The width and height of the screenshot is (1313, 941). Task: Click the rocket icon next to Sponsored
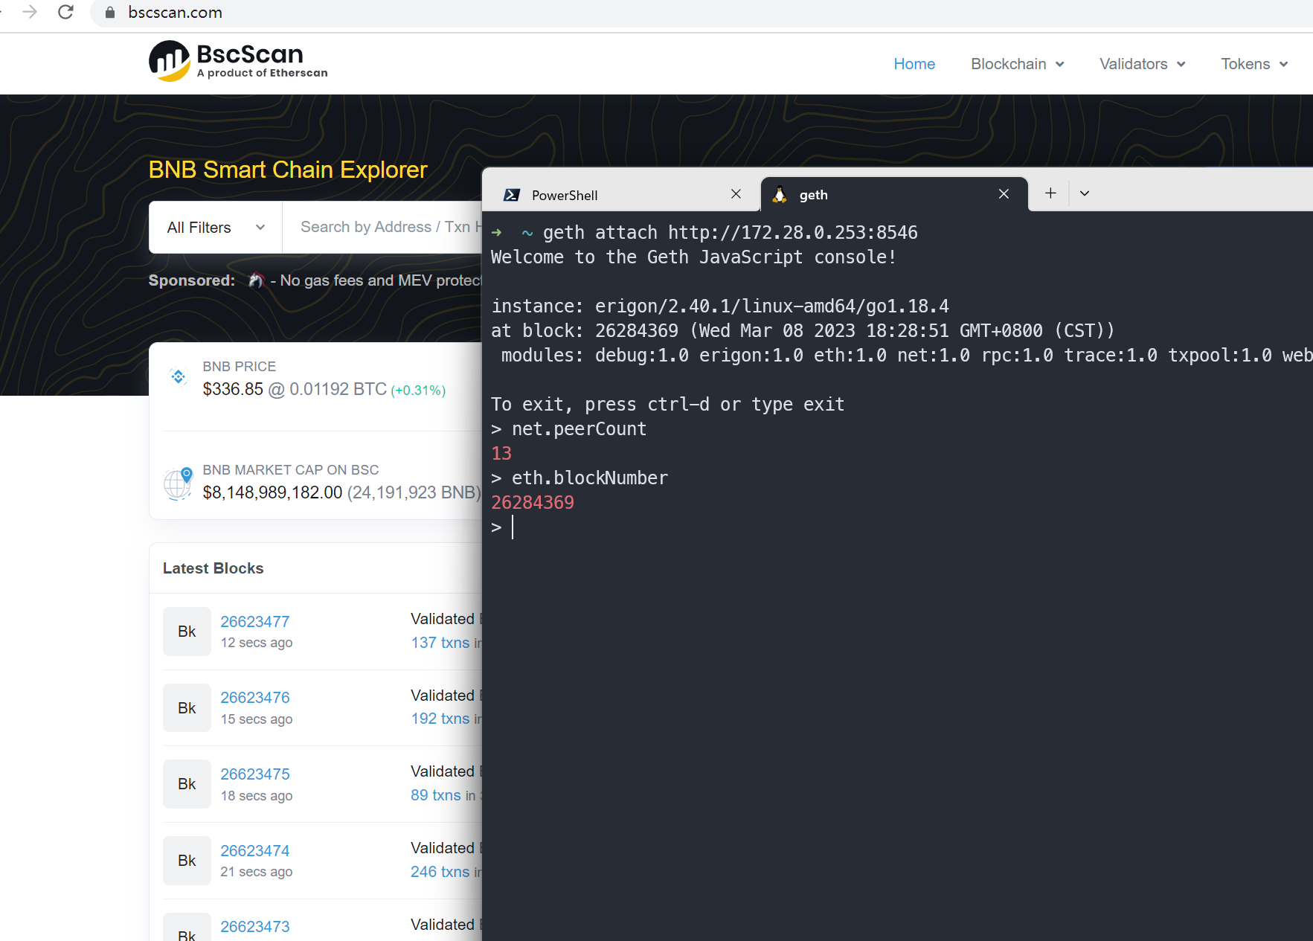(x=256, y=280)
